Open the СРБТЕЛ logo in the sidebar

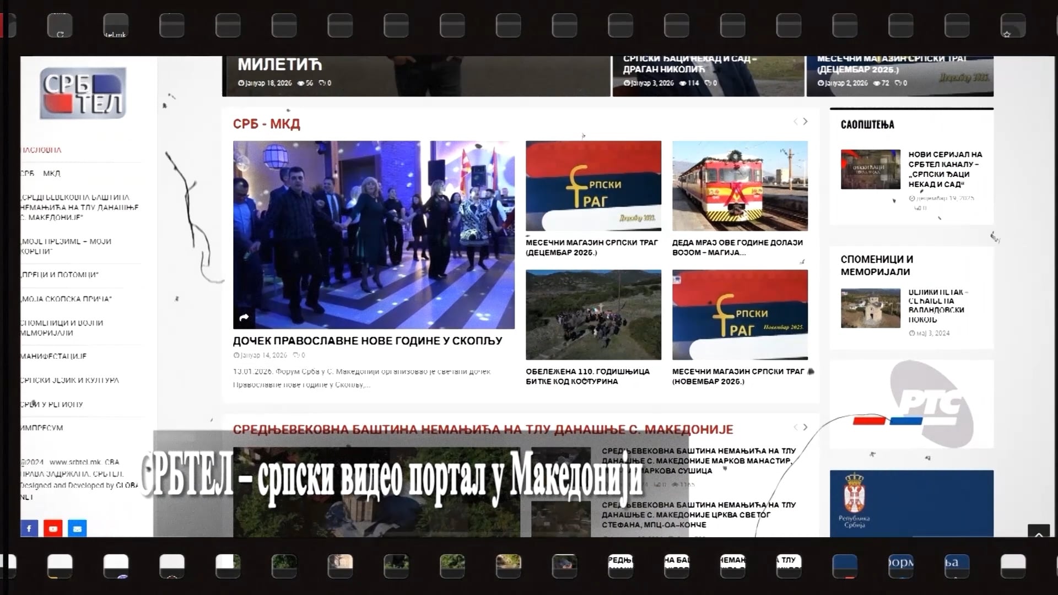point(83,93)
